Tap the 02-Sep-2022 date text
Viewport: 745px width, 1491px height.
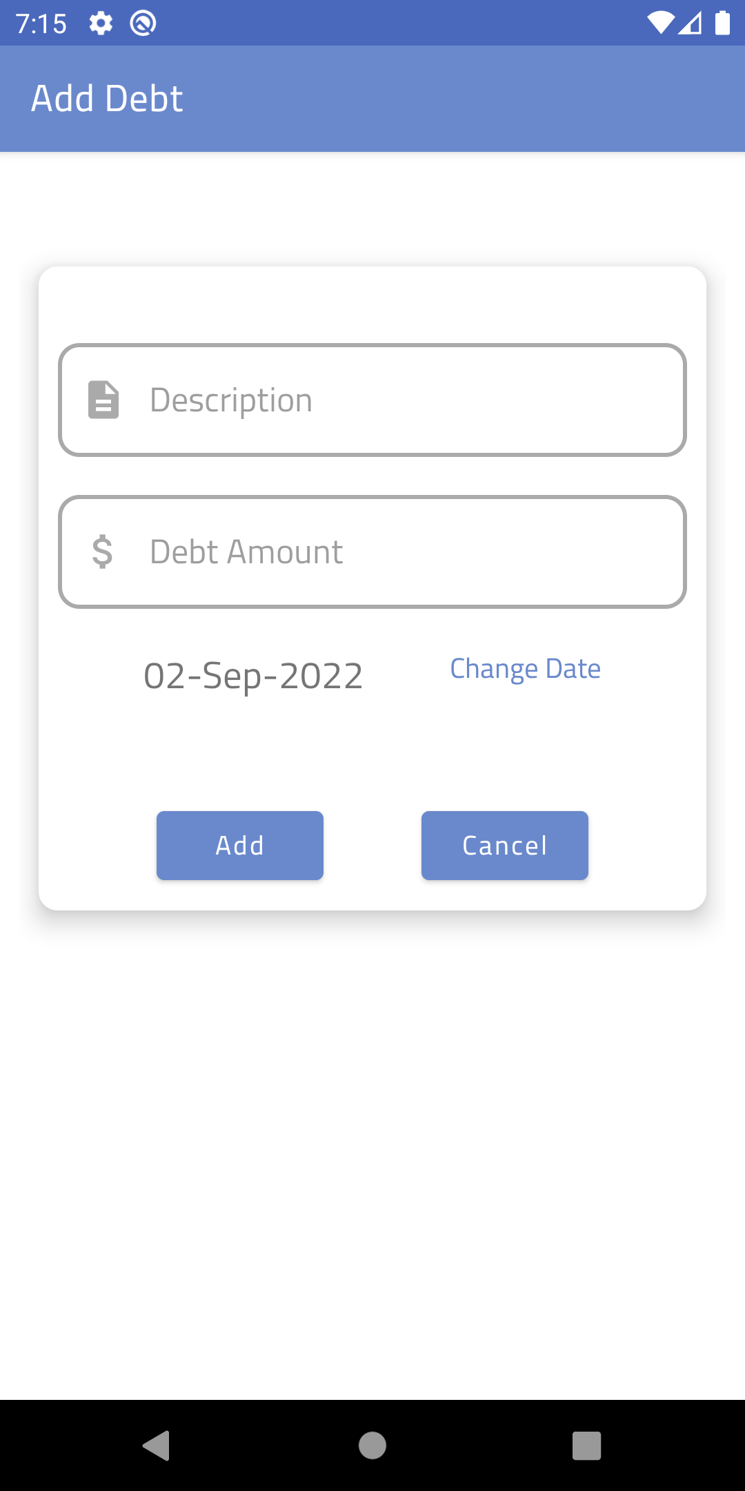click(253, 676)
